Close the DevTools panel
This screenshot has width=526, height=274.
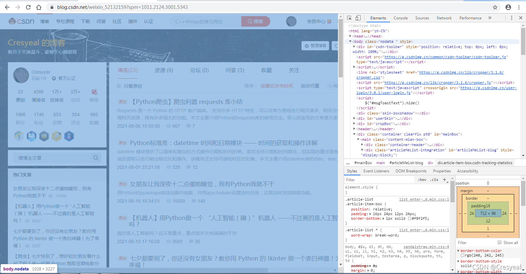[x=521, y=18]
